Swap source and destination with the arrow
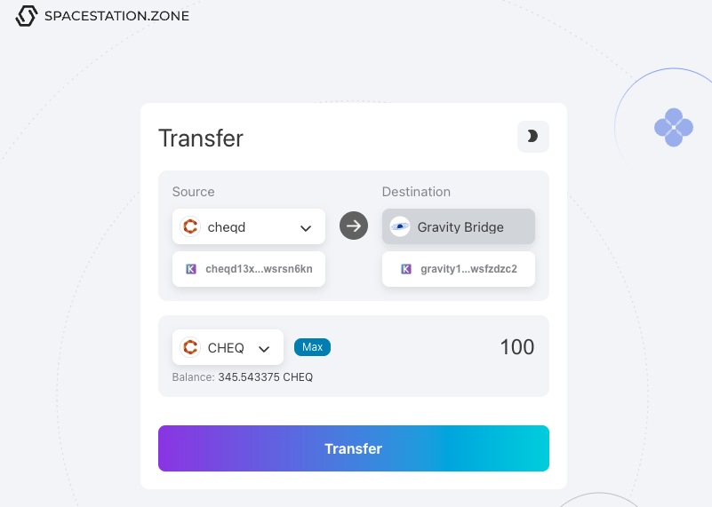 coord(354,226)
